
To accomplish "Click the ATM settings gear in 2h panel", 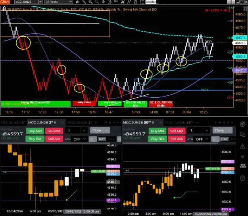I will (93, 139).
